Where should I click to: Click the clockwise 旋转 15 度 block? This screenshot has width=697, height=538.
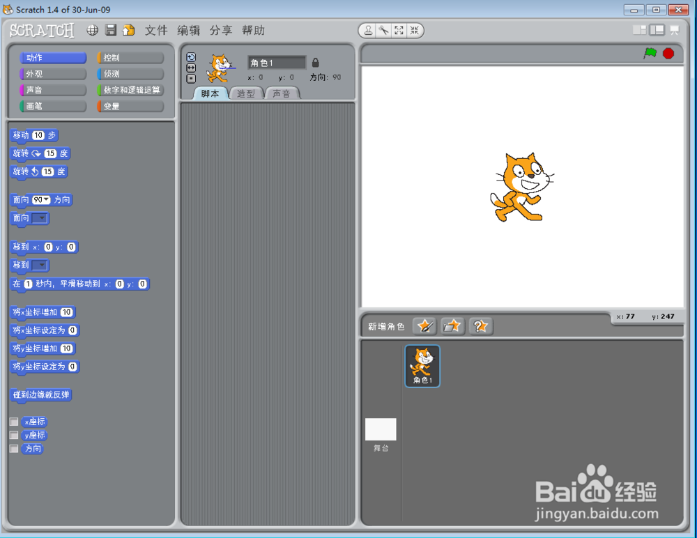[40, 153]
